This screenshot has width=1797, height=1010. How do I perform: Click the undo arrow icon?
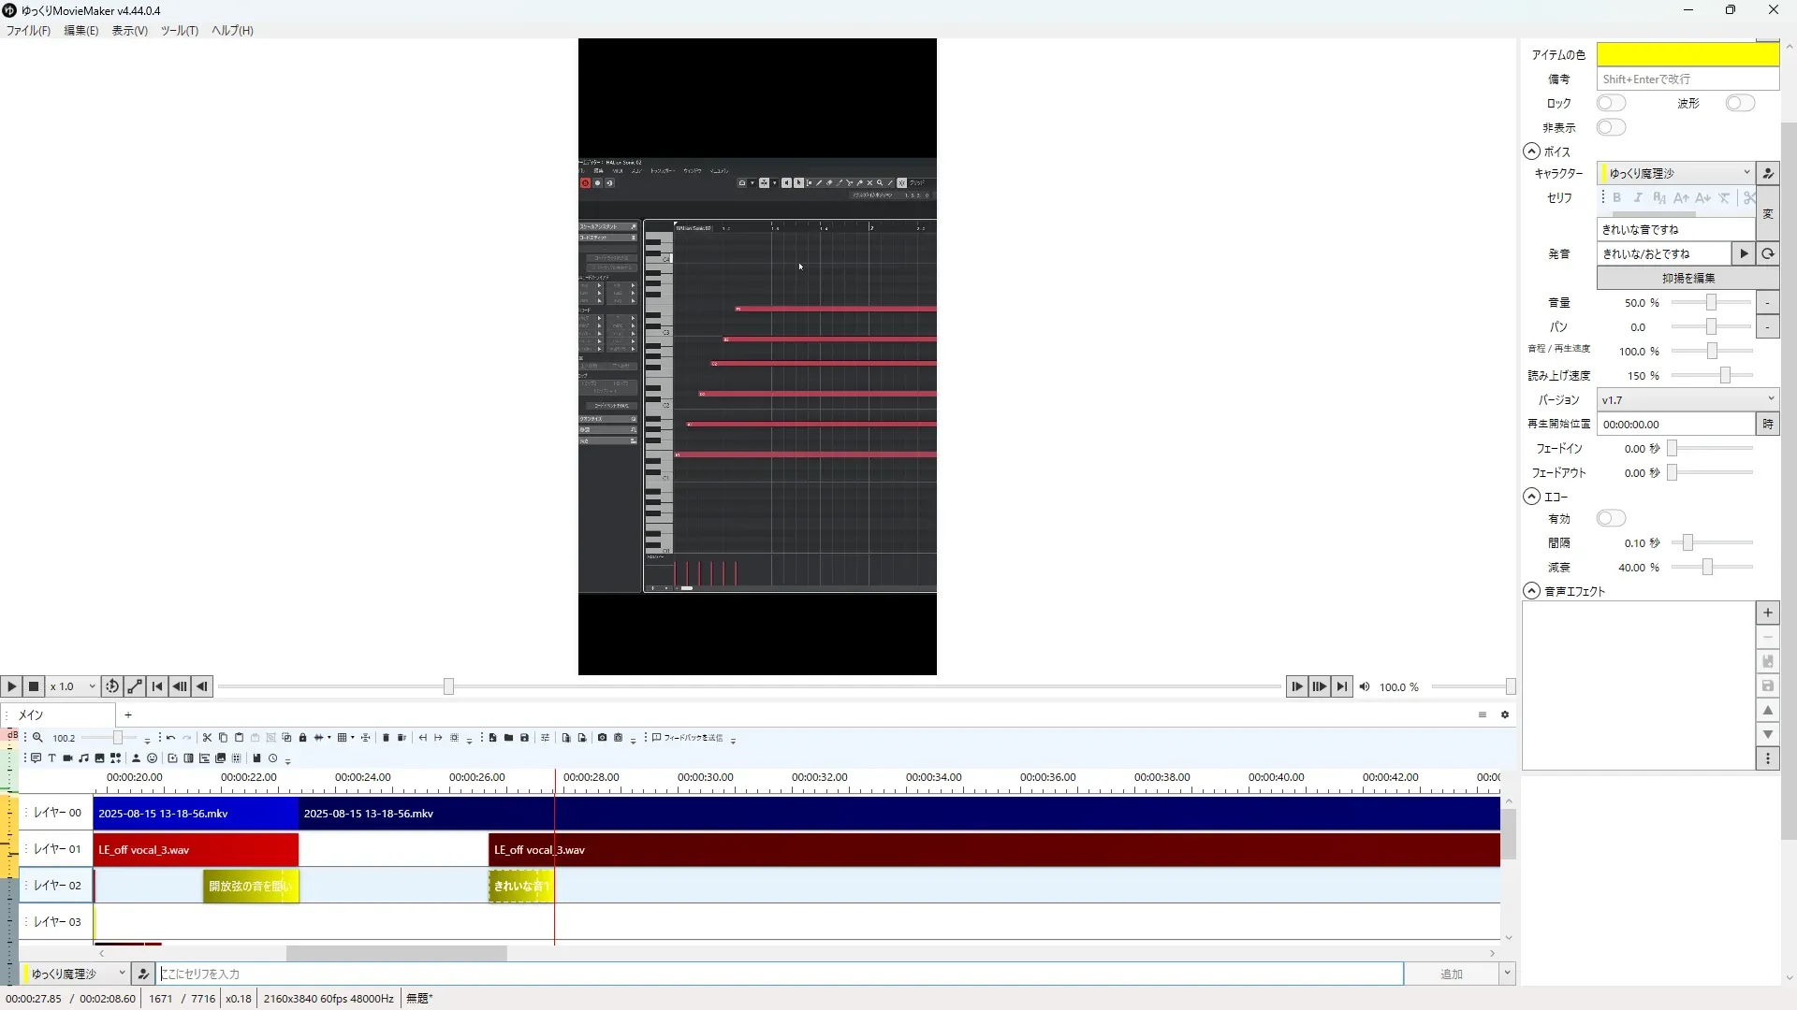[170, 738]
